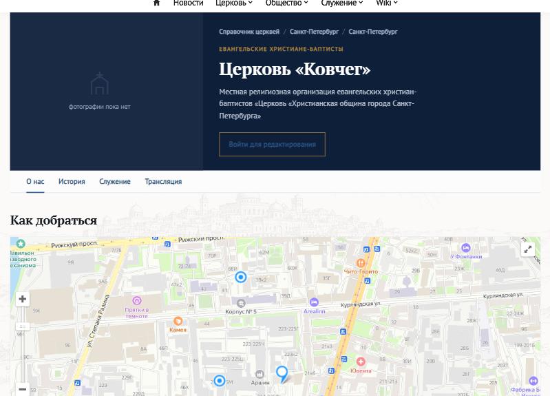Open the Arealinn hotel icon
The width and height of the screenshot is (550, 396).
pos(314,302)
